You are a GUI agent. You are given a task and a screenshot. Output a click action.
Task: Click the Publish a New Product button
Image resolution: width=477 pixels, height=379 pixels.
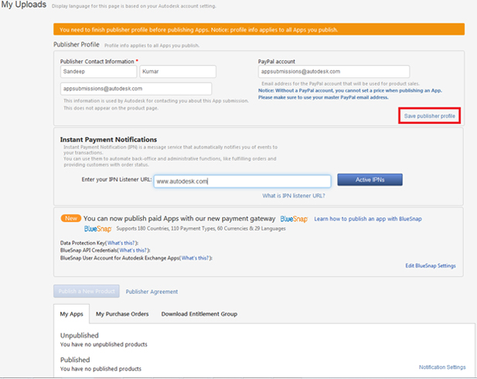pyautogui.click(x=86, y=292)
